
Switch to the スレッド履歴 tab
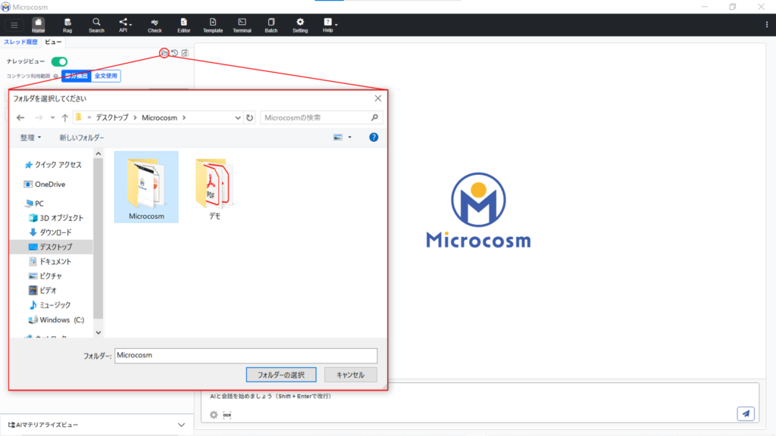coord(20,42)
